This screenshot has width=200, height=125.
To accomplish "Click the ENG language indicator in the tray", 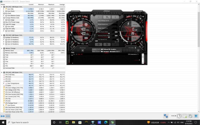I will pos(182,122).
